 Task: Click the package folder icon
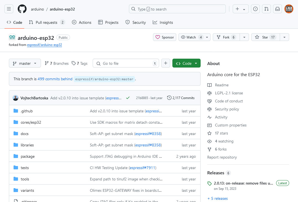pyautogui.click(x=16, y=156)
